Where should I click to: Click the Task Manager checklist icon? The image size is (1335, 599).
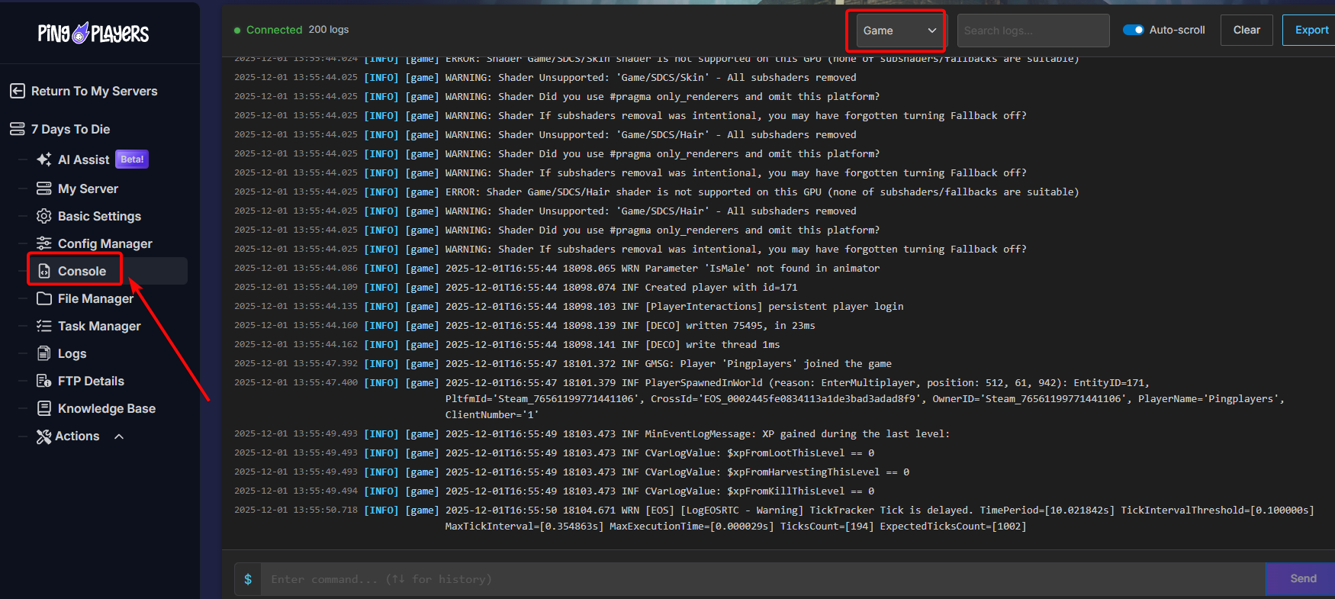(x=44, y=326)
